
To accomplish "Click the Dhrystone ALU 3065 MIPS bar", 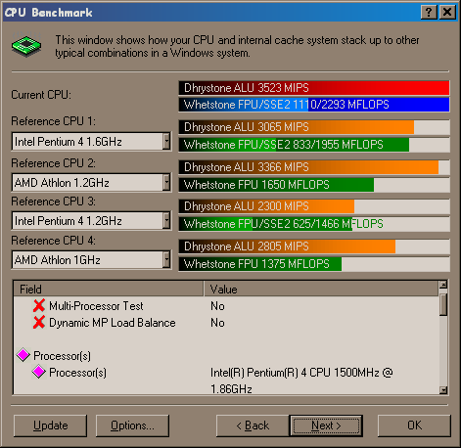I will 314,127.
